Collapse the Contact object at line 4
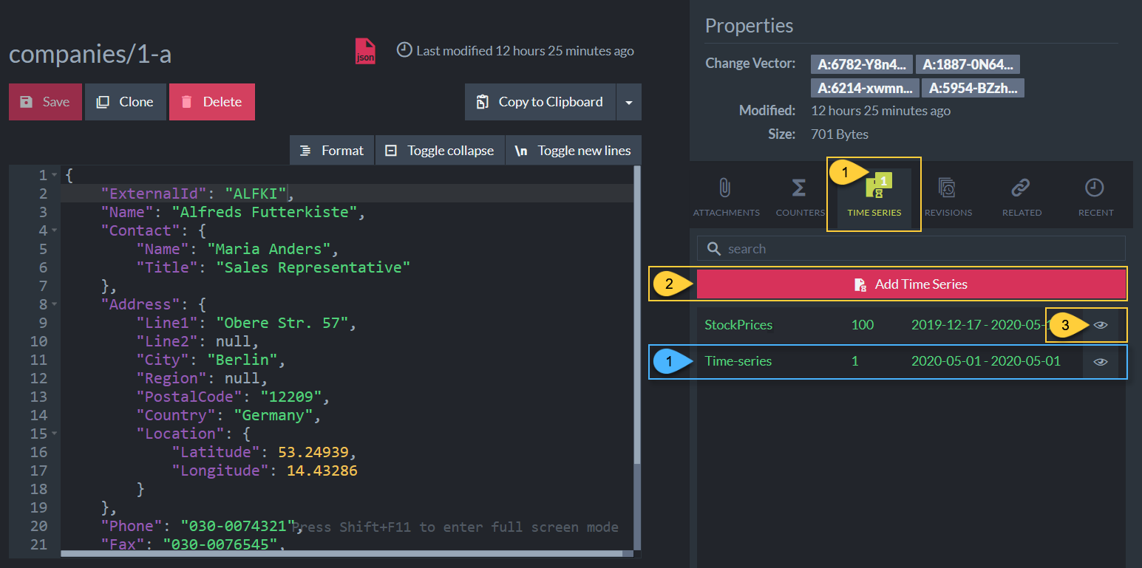 pyautogui.click(x=54, y=230)
